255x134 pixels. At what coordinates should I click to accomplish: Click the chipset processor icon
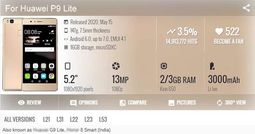click(x=163, y=66)
